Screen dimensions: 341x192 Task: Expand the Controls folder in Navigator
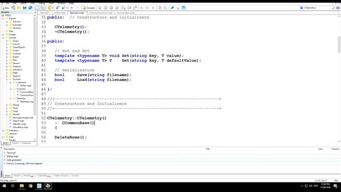(x=7, y=53)
